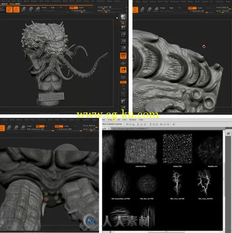Image resolution: width=232 pixels, height=233 pixels.
Task: Toggle the Floor grid on the right shelf
Action: 123,63
